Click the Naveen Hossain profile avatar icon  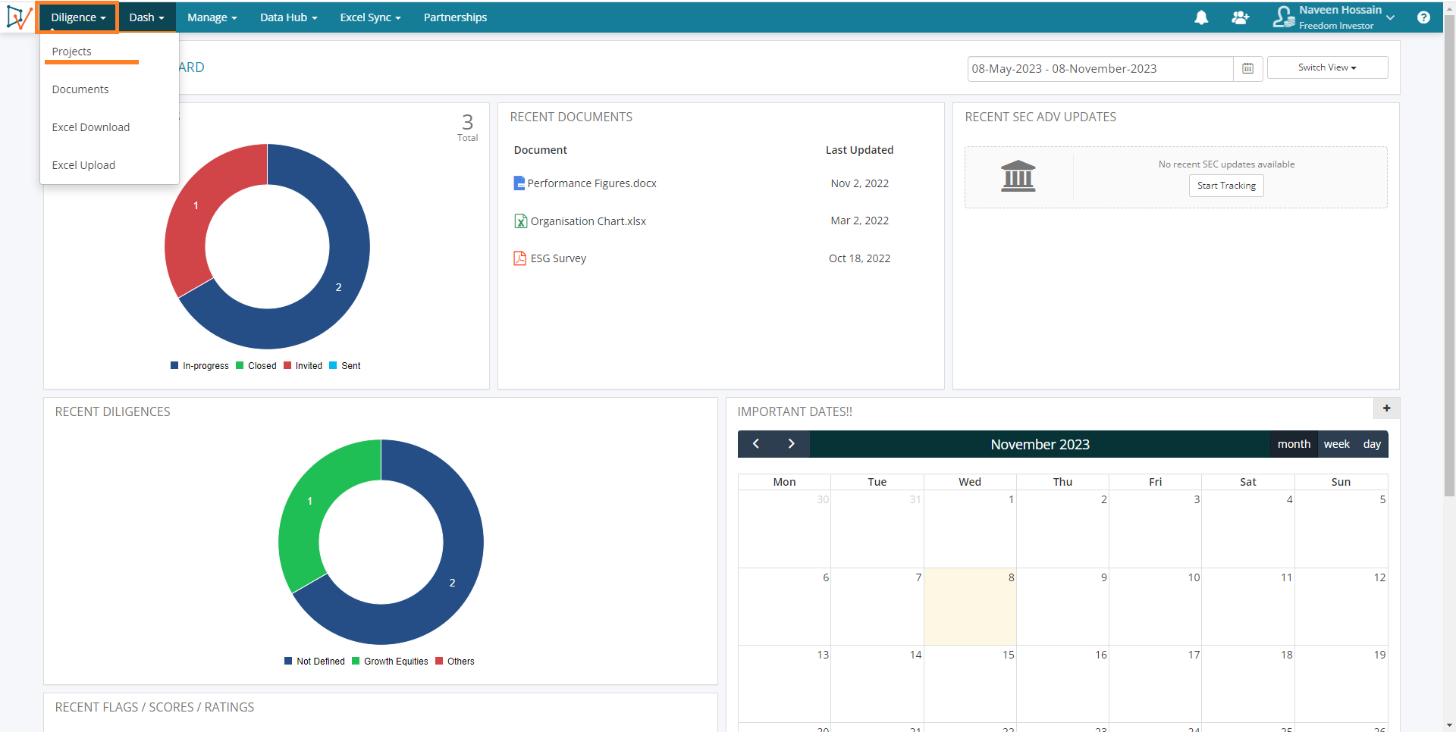point(1284,17)
